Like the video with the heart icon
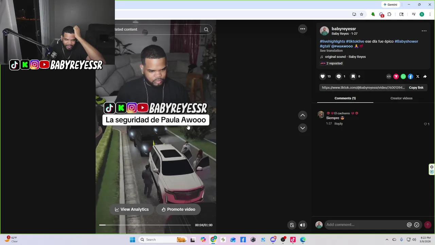The image size is (435, 245). (323, 77)
